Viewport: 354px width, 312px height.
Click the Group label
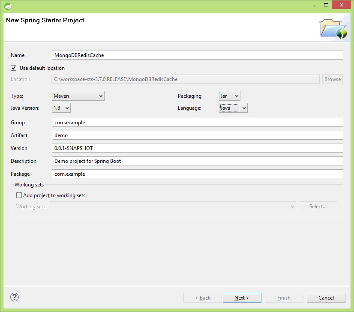(x=18, y=123)
